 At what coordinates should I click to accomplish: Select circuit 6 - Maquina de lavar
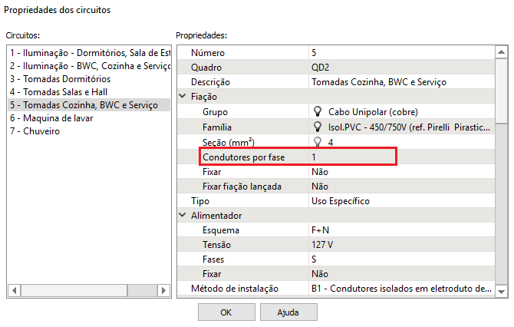tap(51, 118)
